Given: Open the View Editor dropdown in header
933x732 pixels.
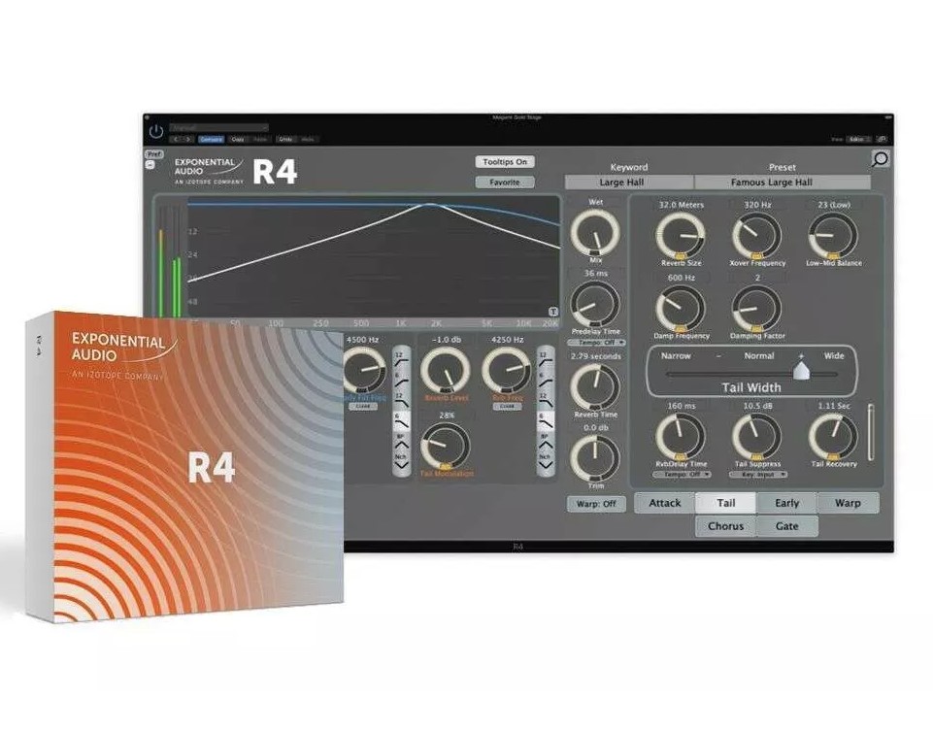Looking at the screenshot, I should coord(857,139).
